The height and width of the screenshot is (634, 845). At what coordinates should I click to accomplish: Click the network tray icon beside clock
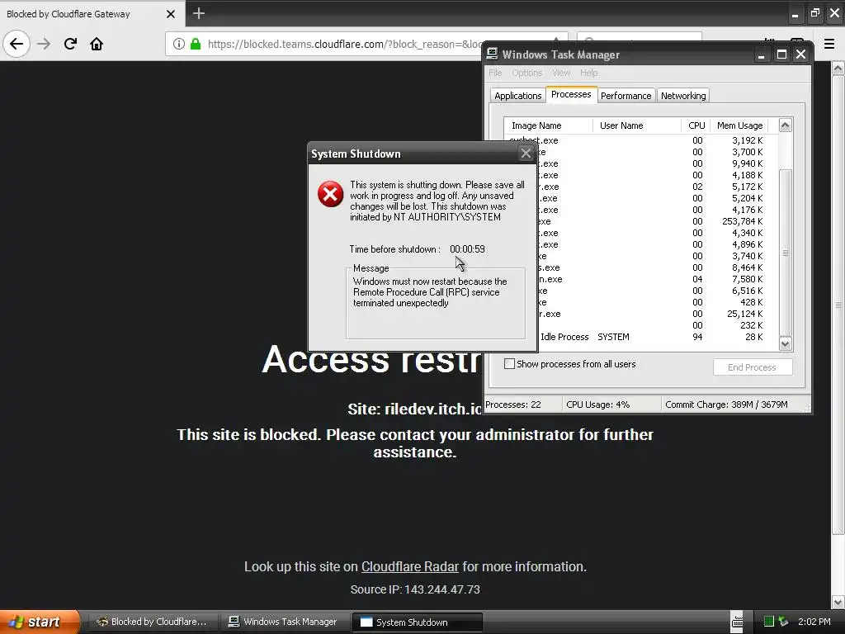click(x=784, y=622)
